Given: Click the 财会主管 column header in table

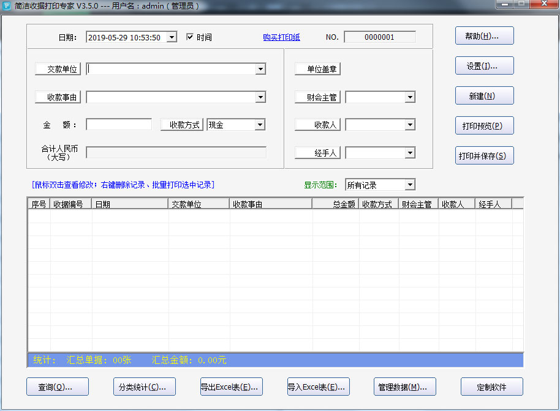Looking at the screenshot, I should click(x=418, y=204).
